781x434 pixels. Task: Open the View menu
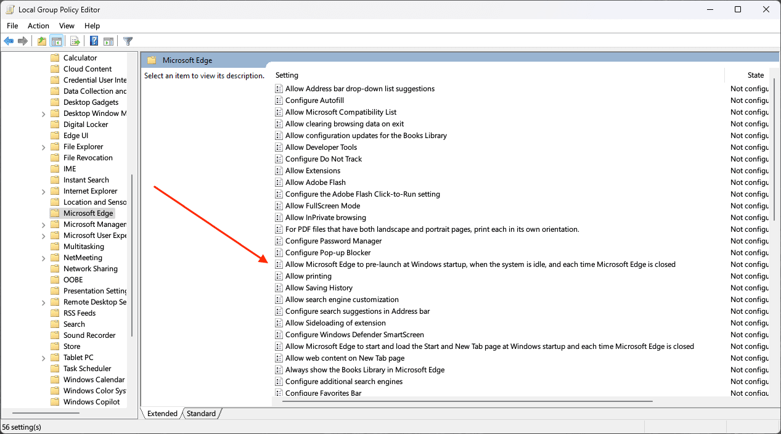tap(67, 26)
